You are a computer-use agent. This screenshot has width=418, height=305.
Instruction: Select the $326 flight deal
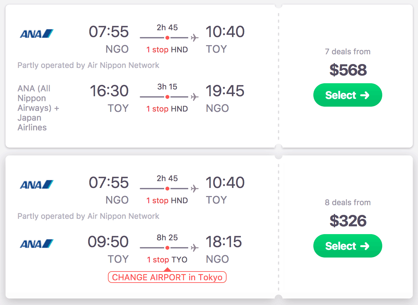pos(347,246)
